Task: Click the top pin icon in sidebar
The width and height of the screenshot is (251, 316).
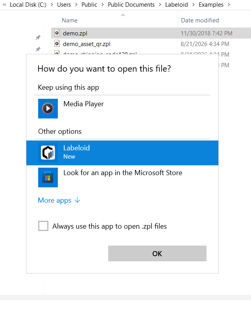Action: tap(38, 37)
